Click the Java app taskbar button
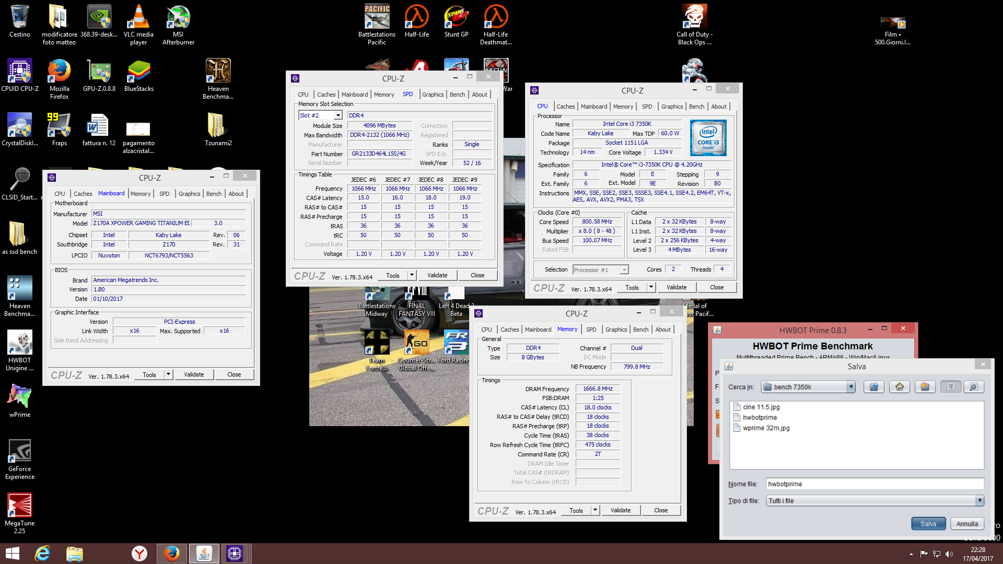Screen dimensions: 1003x564 point(204,554)
